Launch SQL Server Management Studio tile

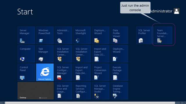(x=101, y=91)
